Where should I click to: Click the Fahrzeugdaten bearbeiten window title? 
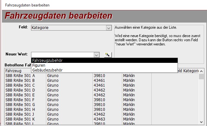pos(27,5)
